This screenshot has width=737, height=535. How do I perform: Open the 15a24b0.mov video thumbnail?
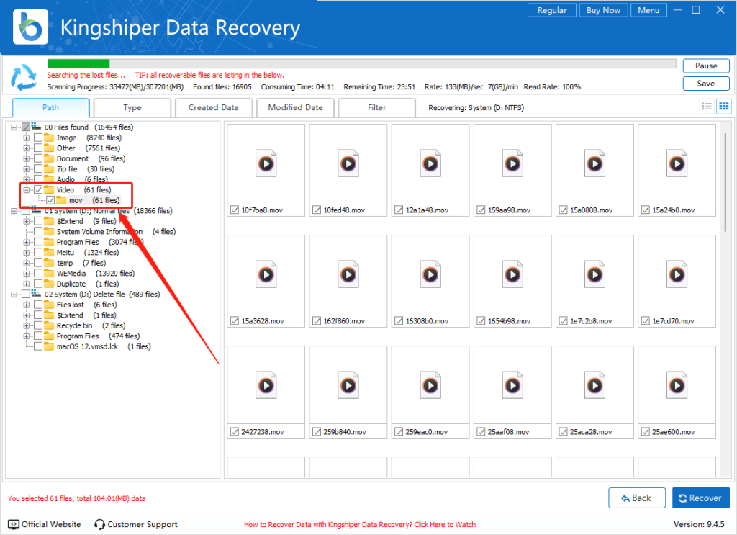tap(677, 163)
